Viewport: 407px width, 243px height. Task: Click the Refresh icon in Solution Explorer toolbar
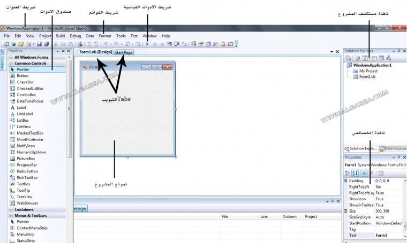(x=365, y=58)
